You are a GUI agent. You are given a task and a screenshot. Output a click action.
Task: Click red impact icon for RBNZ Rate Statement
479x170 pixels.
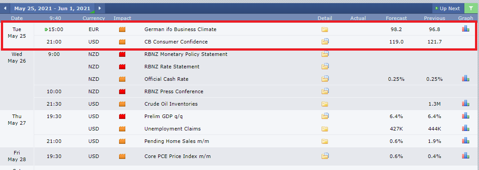click(122, 67)
